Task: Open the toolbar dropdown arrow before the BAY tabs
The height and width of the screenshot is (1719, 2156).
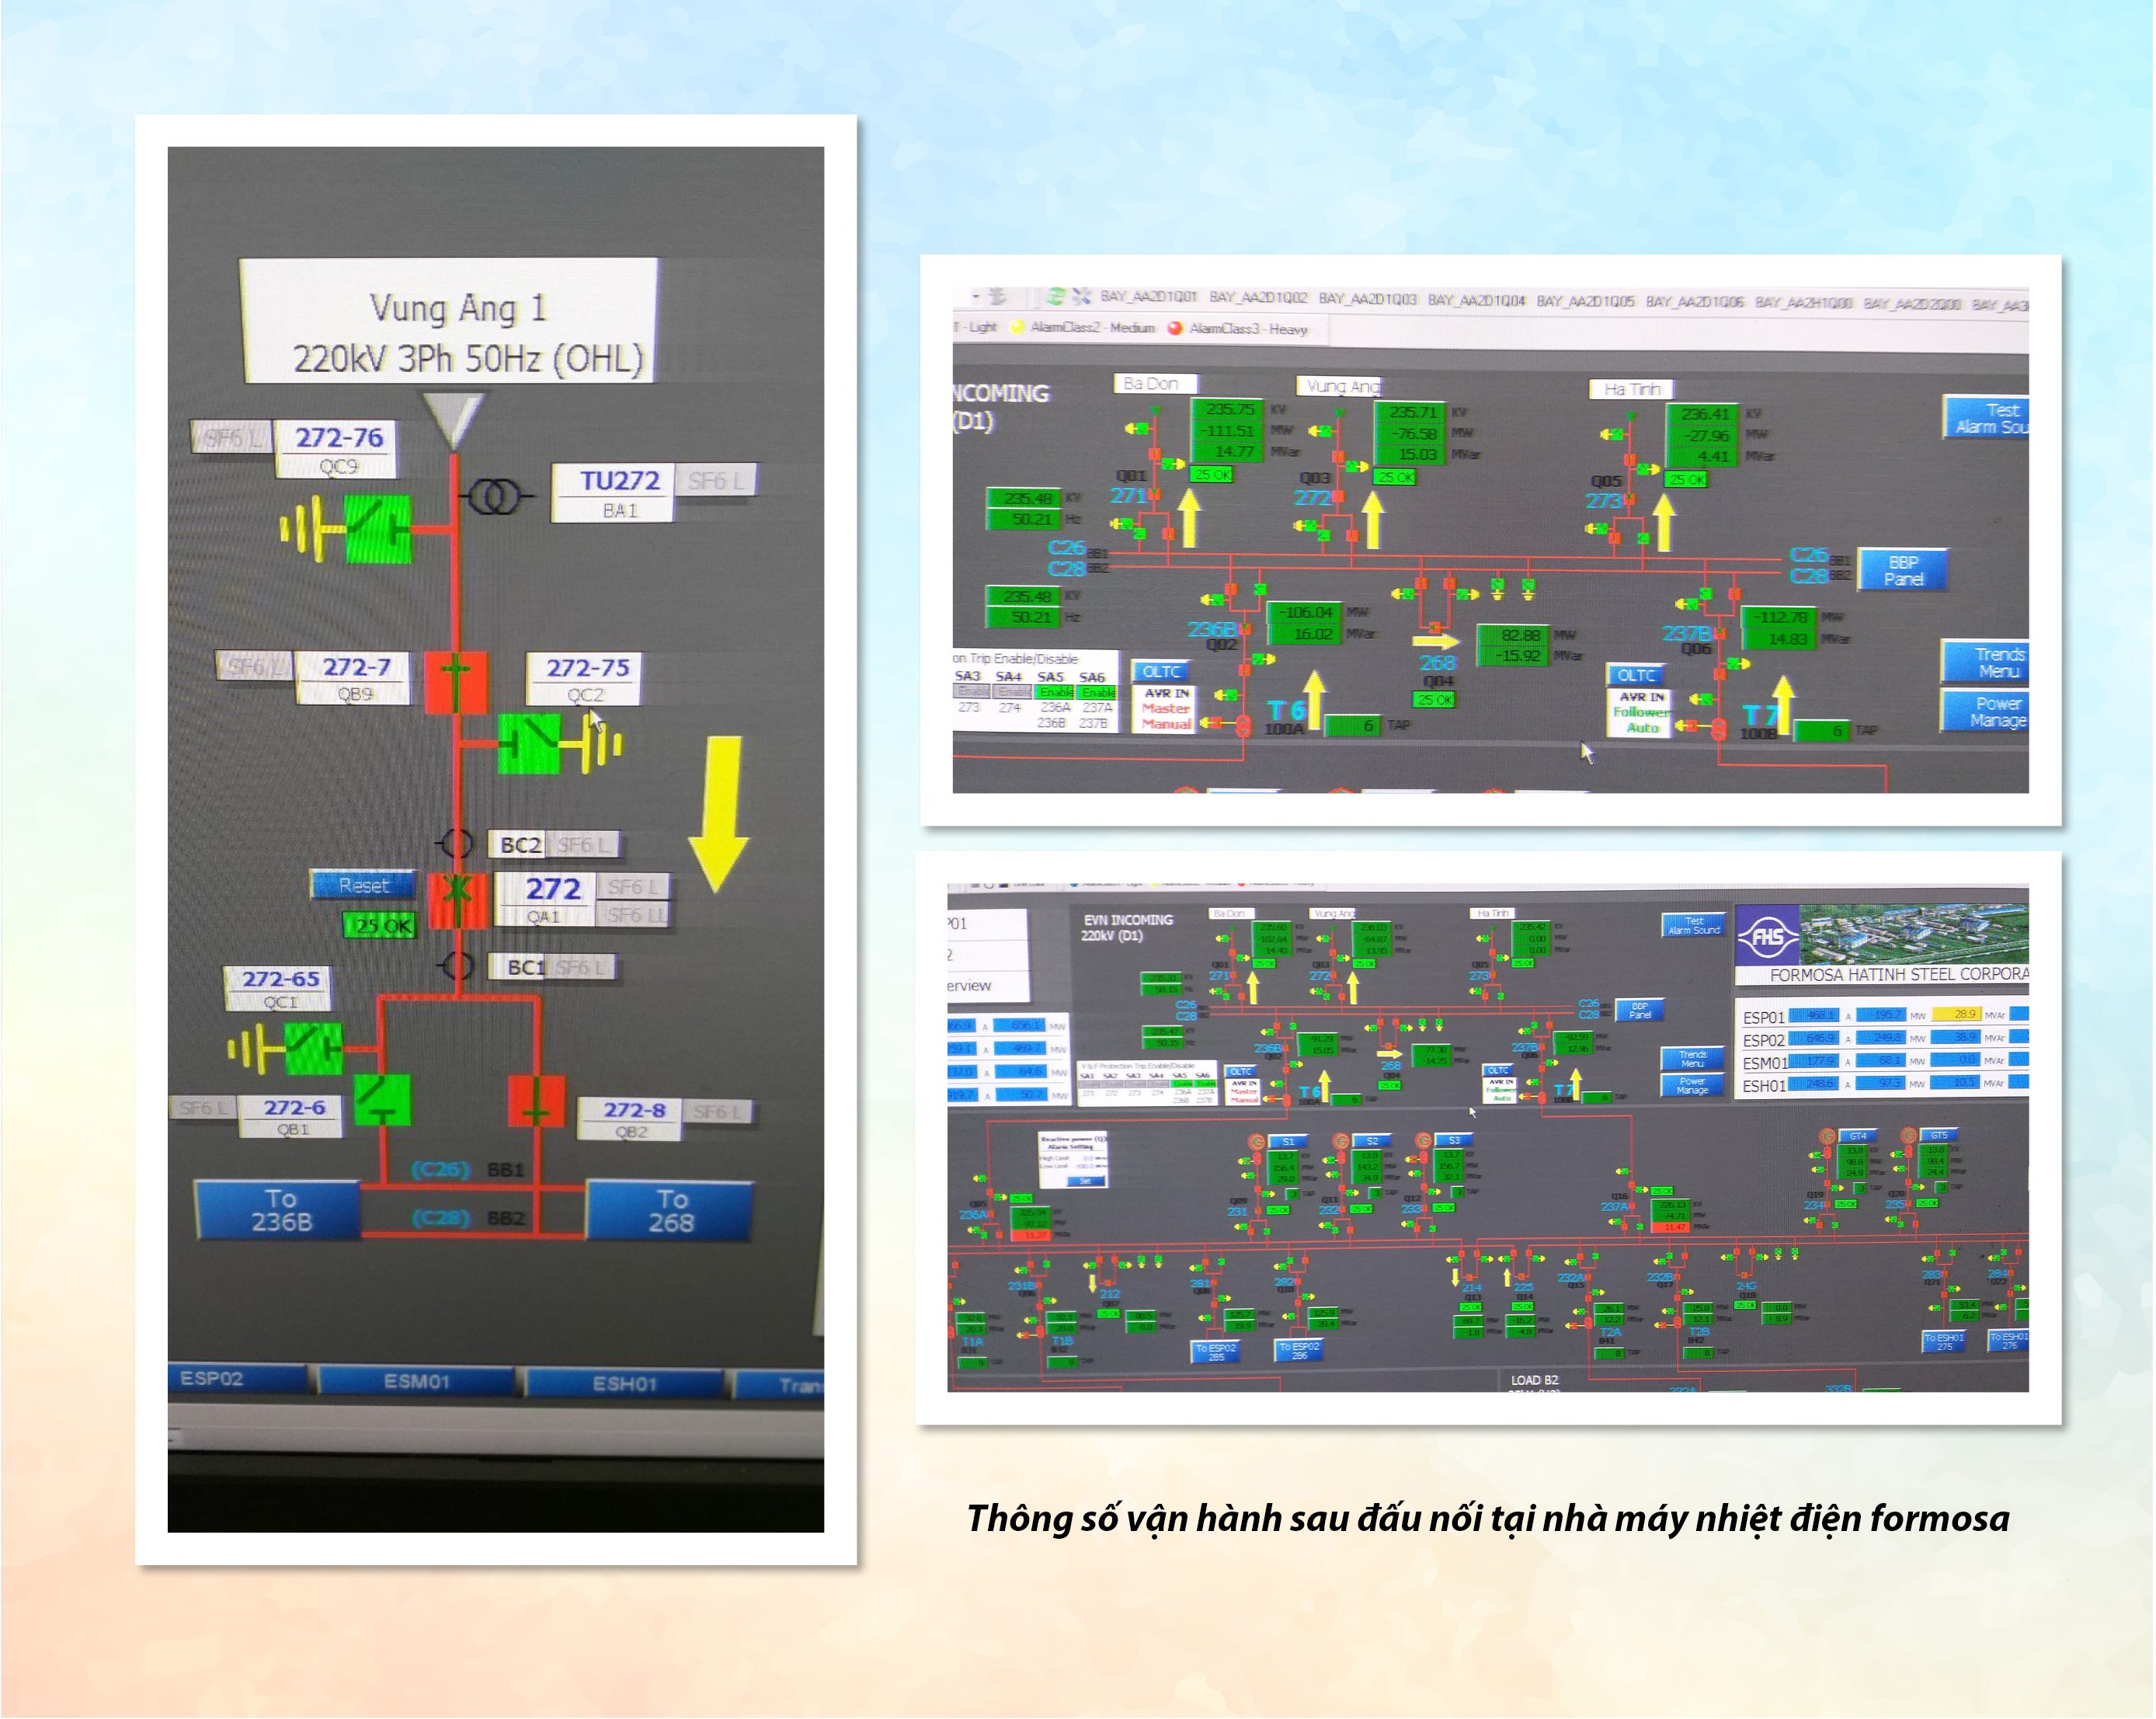Action: point(976,296)
